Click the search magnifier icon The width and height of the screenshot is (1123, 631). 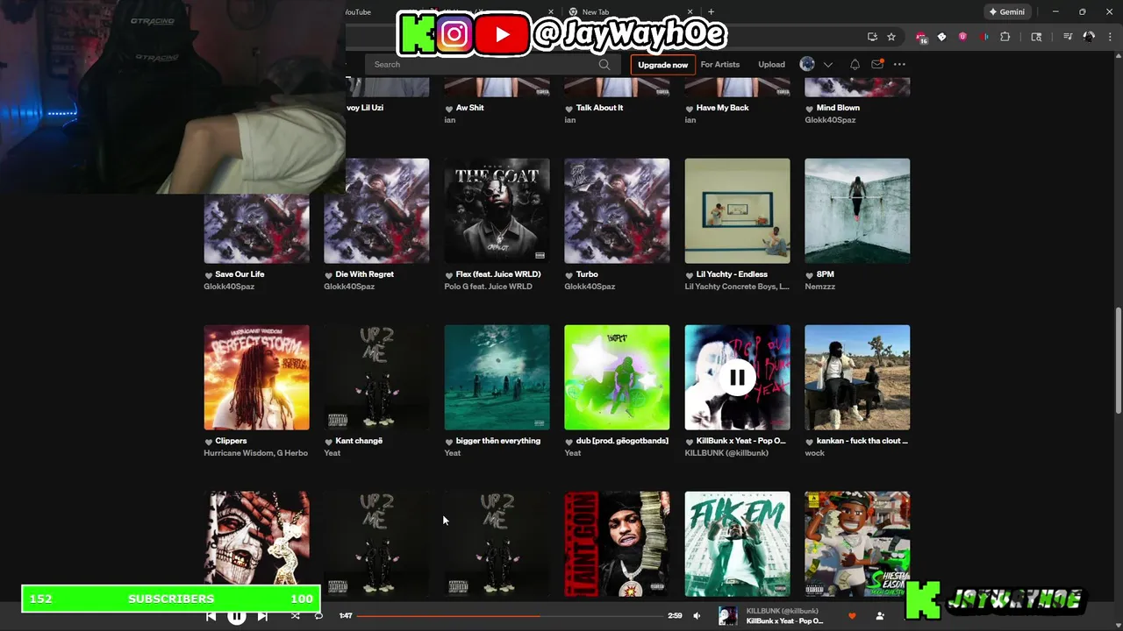tap(604, 64)
